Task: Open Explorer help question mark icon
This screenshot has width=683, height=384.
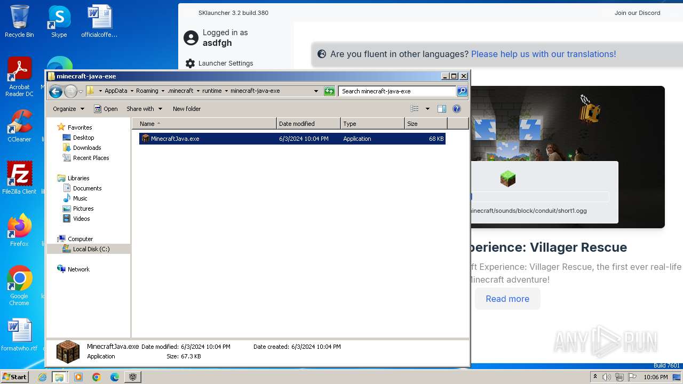Action: click(x=457, y=109)
